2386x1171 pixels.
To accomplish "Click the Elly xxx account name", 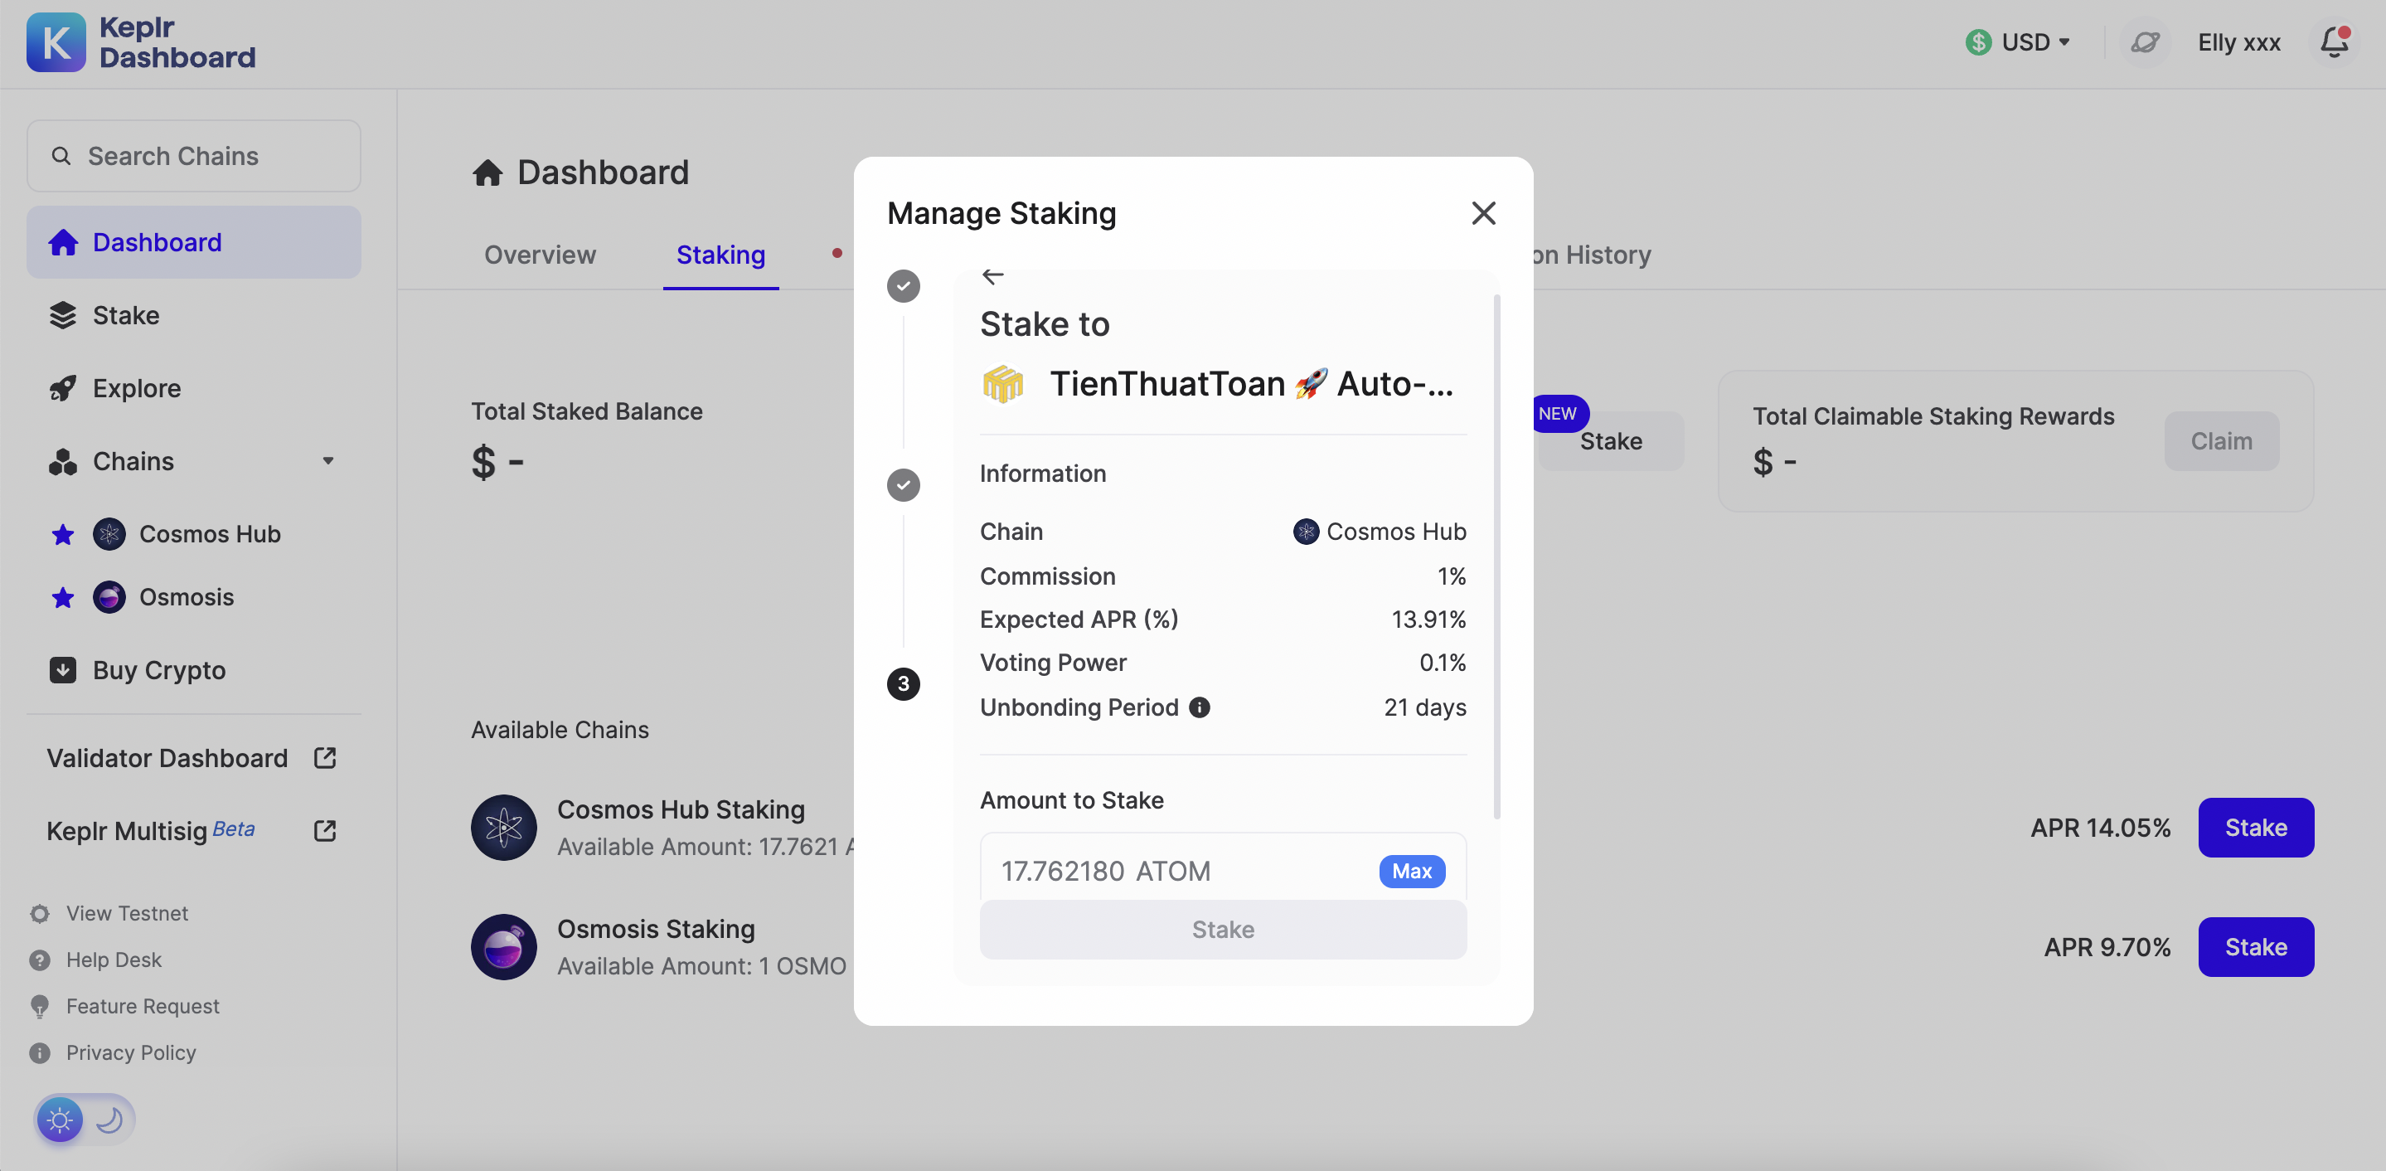I will [x=2239, y=42].
